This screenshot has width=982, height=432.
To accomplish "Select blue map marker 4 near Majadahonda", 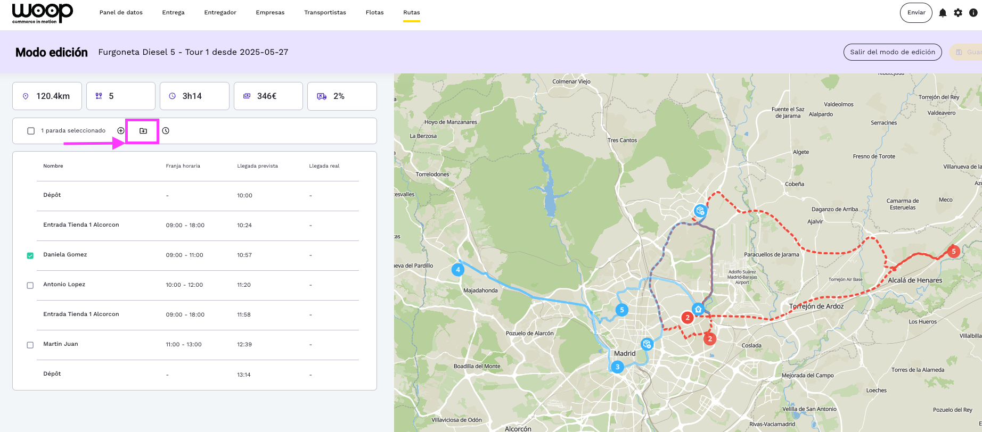I will coord(457,270).
